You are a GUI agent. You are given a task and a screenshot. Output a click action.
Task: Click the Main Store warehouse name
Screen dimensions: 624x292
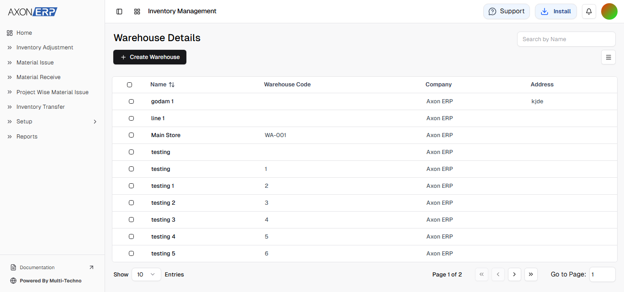166,135
